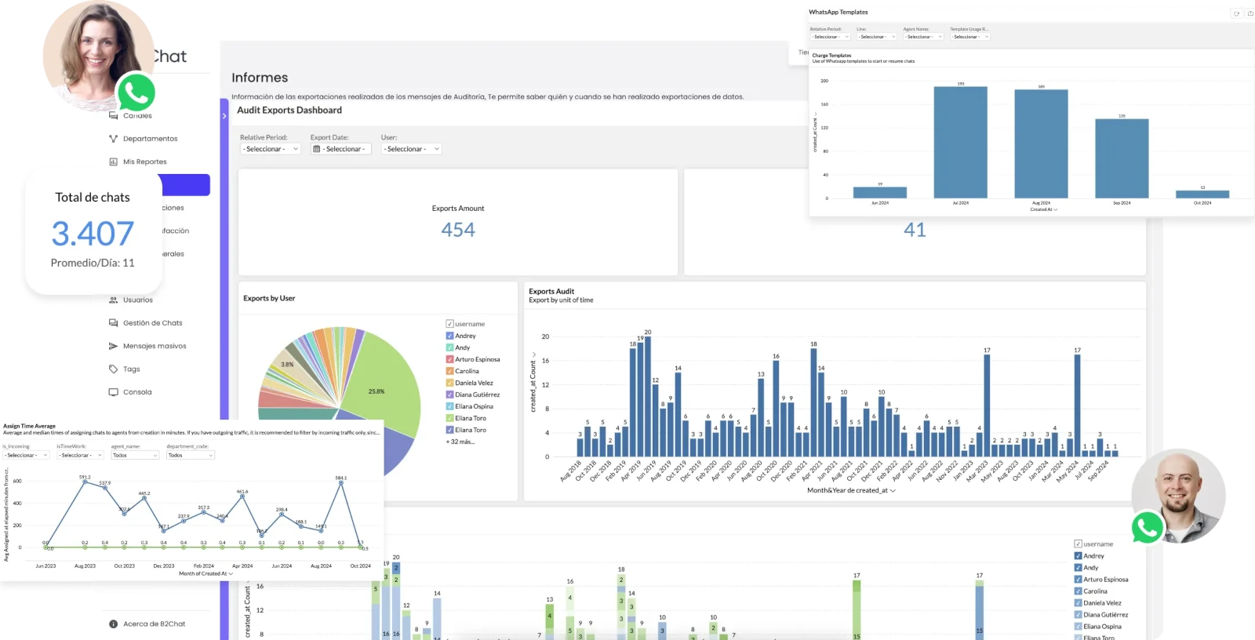
Task: Open the User filter dropdown
Action: click(412, 149)
